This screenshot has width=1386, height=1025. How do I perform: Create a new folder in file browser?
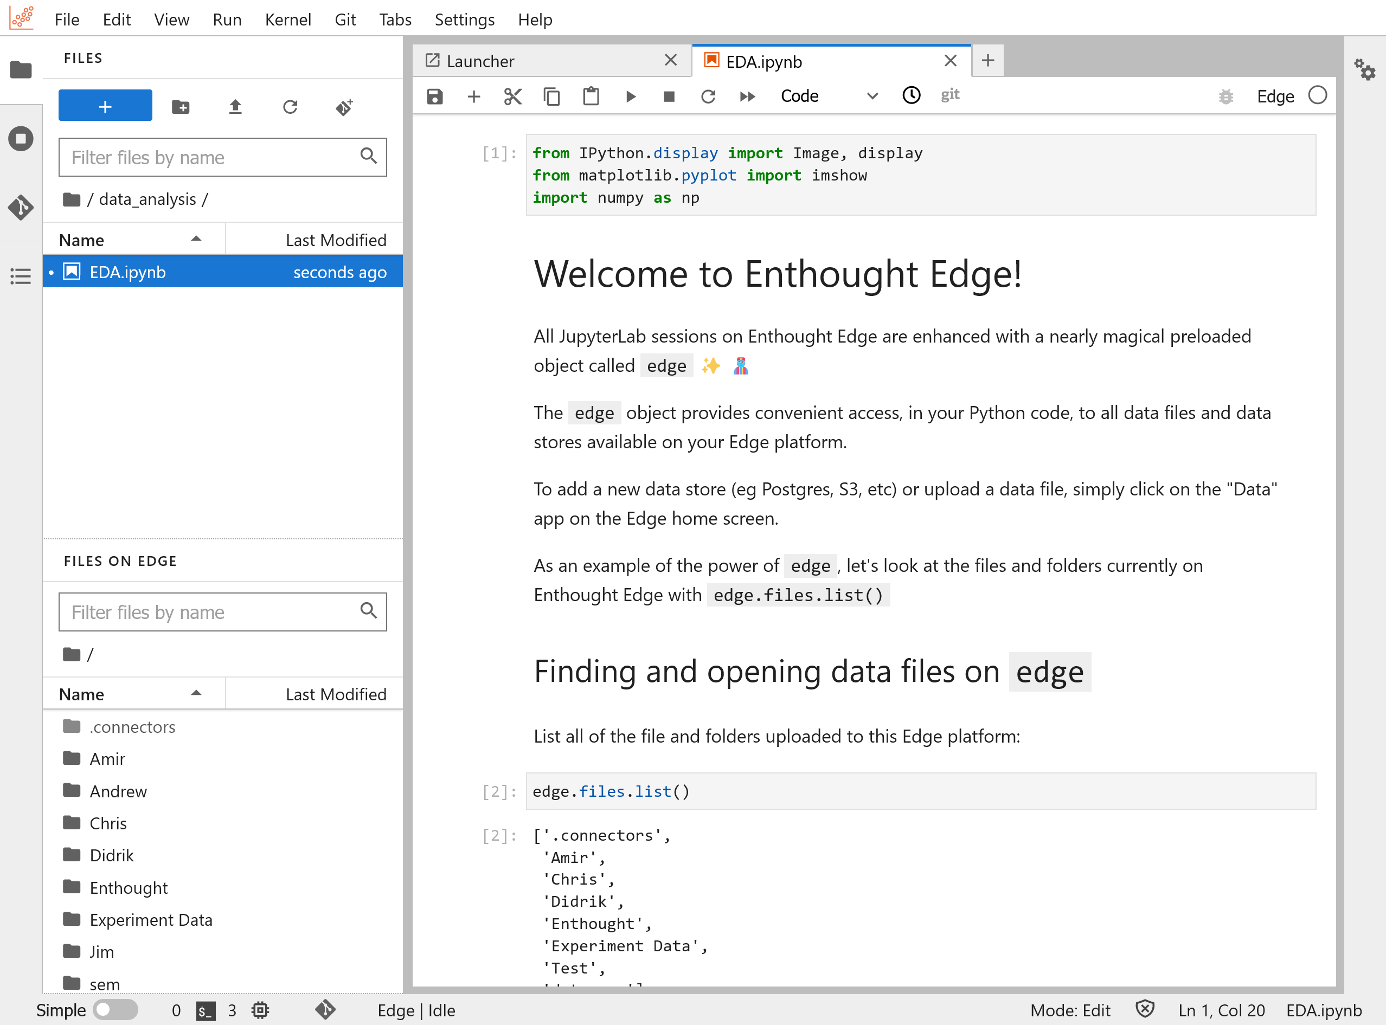coord(181,107)
